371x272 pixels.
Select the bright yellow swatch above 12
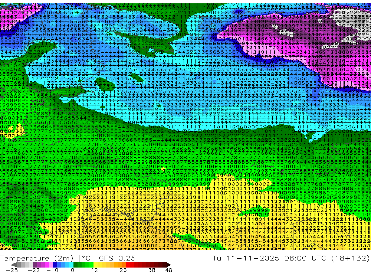[96, 265]
